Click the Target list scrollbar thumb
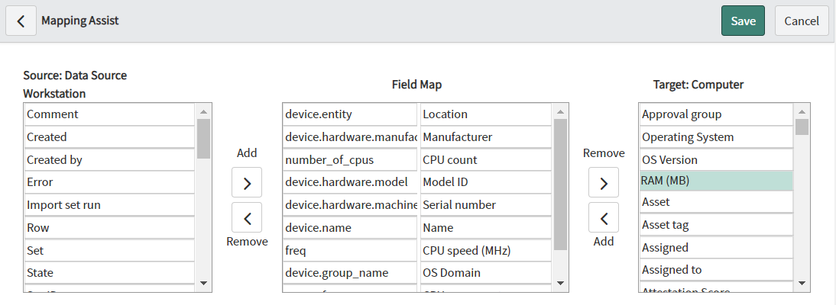836x305 pixels. tap(802, 127)
